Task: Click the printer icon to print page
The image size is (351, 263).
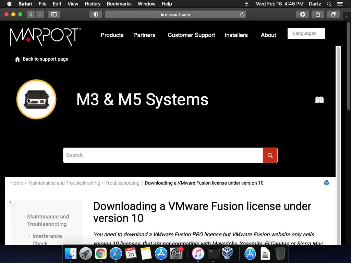Action: 326,183
